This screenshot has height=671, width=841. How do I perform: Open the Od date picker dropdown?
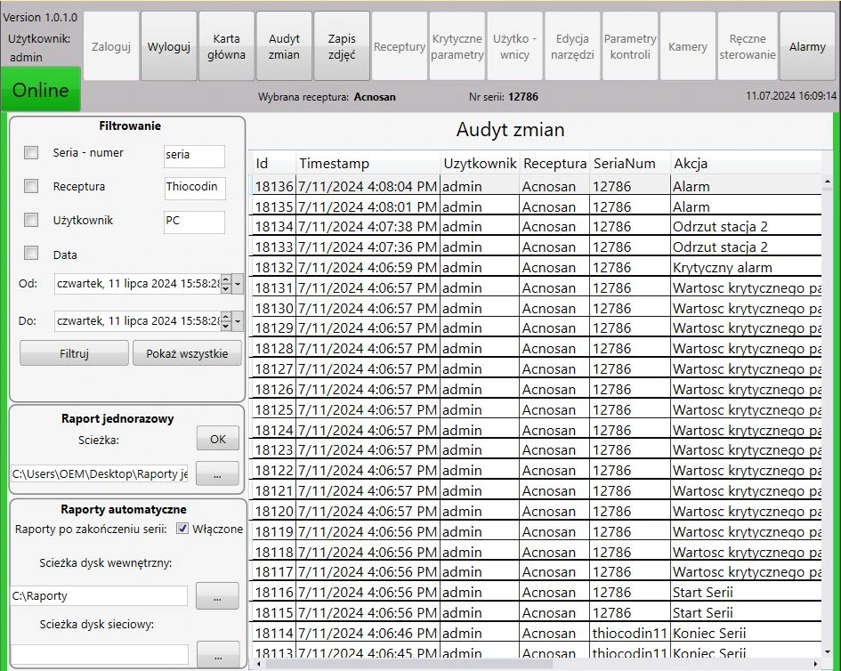pos(238,286)
